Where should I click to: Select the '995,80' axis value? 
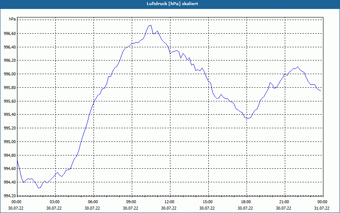tap(10, 88)
